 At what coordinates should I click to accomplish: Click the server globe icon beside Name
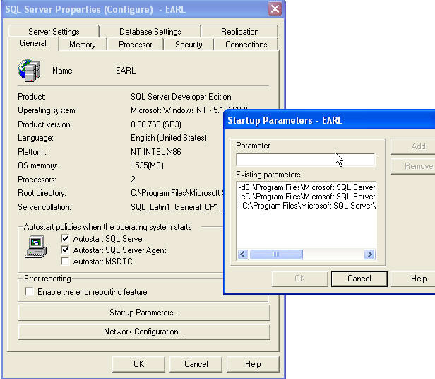pos(29,71)
